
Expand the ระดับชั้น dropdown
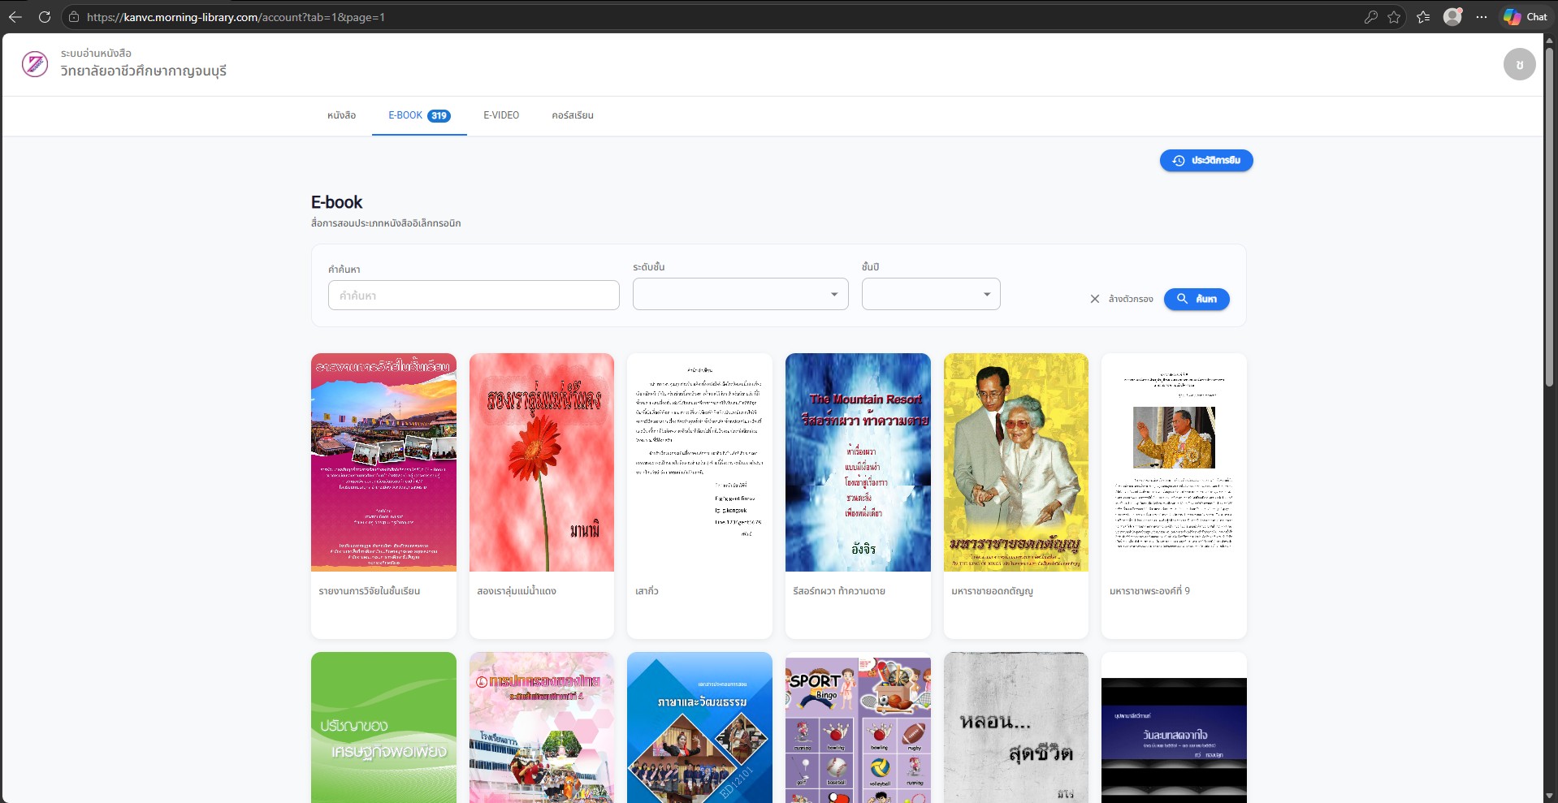pos(740,294)
